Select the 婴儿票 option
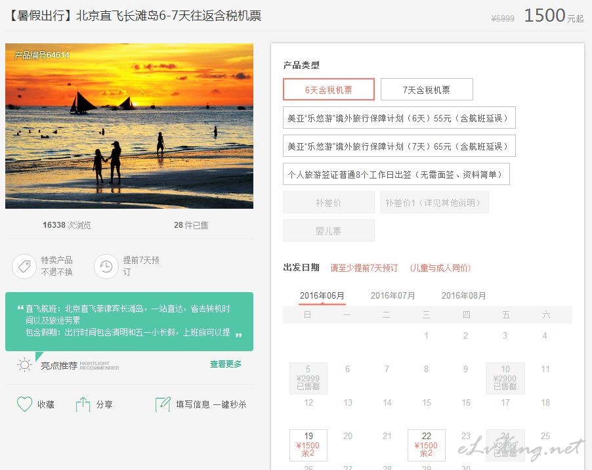 [x=328, y=230]
